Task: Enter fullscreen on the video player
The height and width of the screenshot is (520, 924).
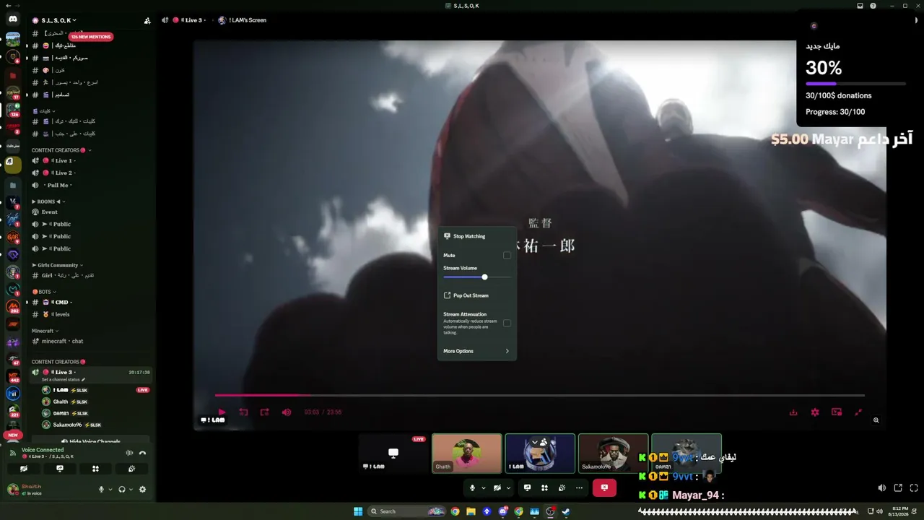Action: coord(858,412)
